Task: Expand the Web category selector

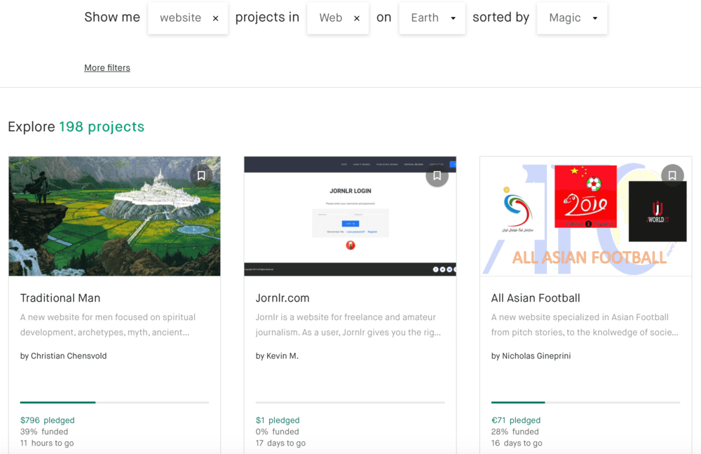Action: coord(331,18)
